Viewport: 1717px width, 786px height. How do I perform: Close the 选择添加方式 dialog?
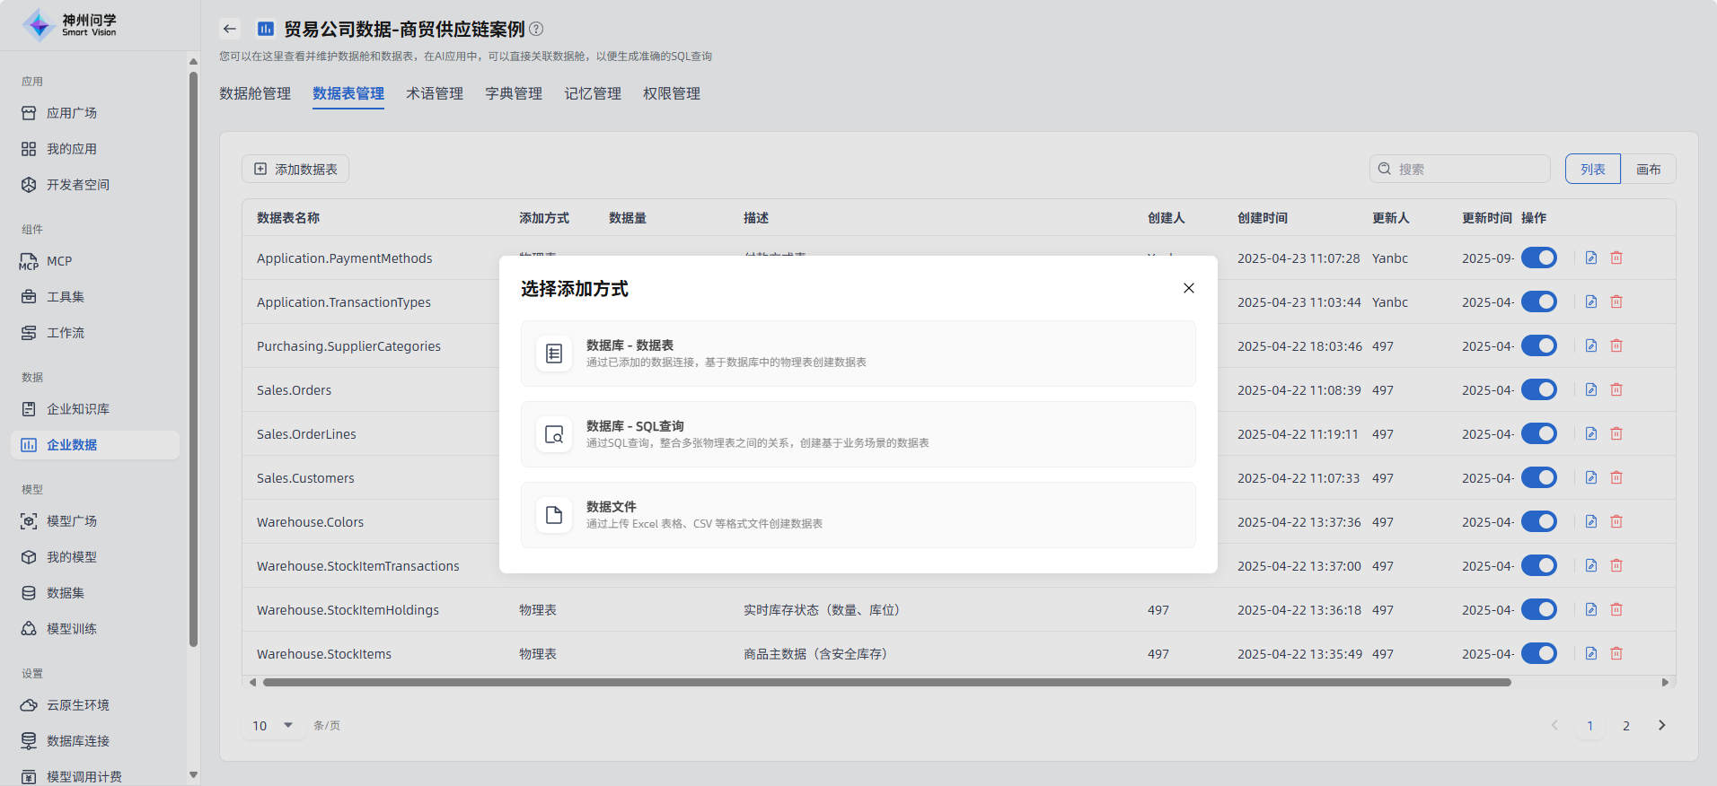(x=1188, y=288)
